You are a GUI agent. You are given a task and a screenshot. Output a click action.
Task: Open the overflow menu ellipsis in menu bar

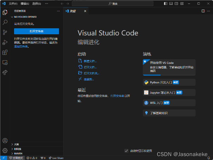(x=47, y=4)
